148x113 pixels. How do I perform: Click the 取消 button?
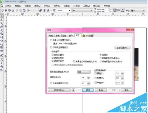coord(101,90)
